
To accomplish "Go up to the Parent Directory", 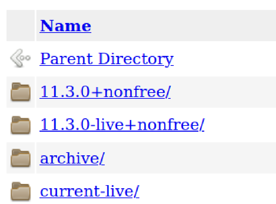I will coord(106,59).
